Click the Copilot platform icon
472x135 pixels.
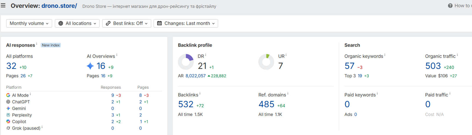click(8, 121)
